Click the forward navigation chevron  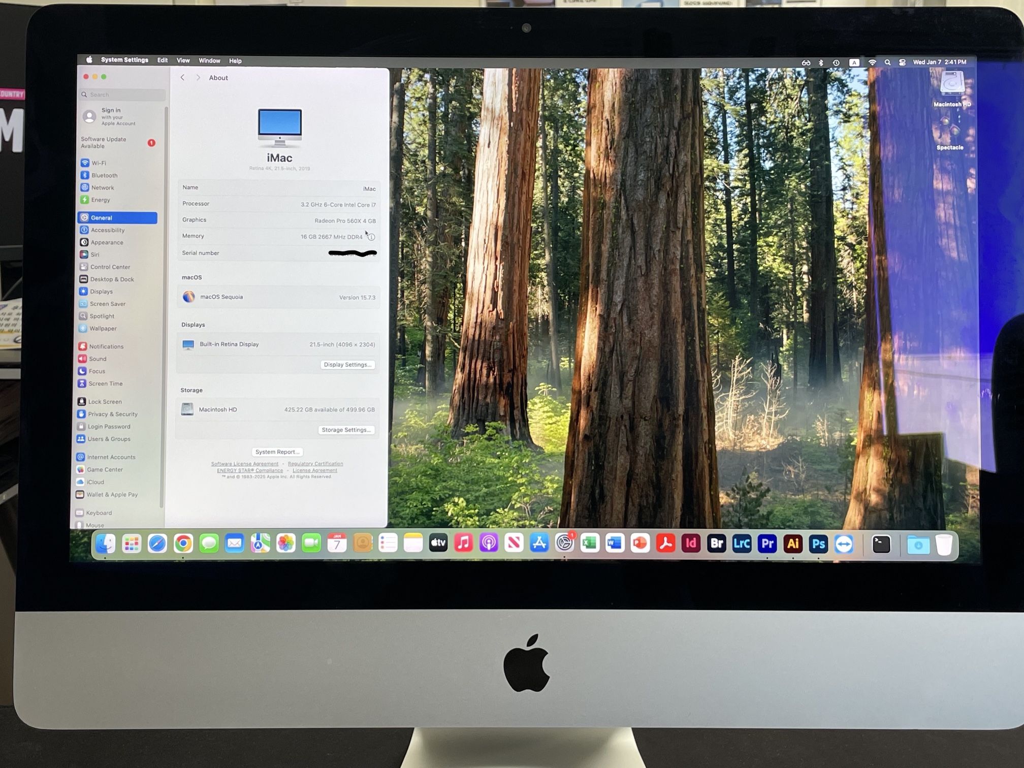coord(198,78)
